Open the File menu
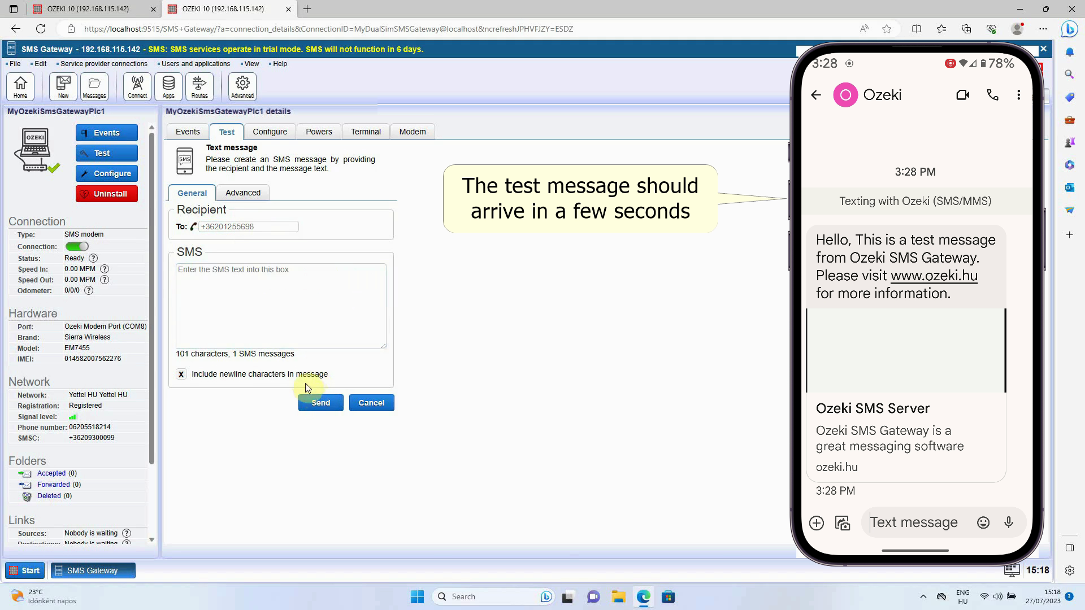This screenshot has width=1085, height=610. pos(15,64)
